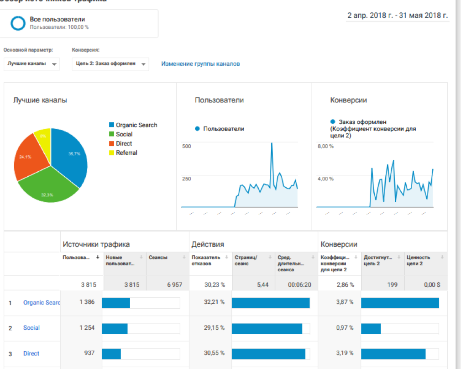Image resolution: width=461 pixels, height=369 pixels.
Task: Open the Social channel link in table
Action: 31,328
